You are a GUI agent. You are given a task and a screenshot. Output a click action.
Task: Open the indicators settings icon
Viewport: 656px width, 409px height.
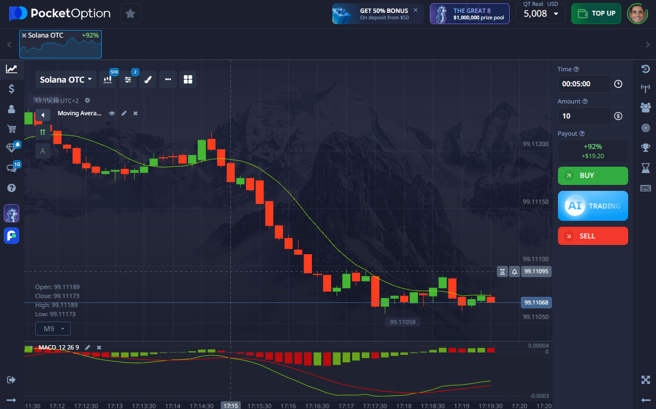[128, 79]
